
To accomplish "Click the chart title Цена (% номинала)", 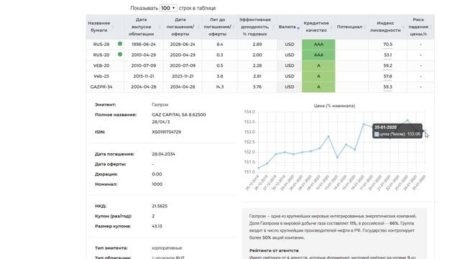I will click(334, 106).
